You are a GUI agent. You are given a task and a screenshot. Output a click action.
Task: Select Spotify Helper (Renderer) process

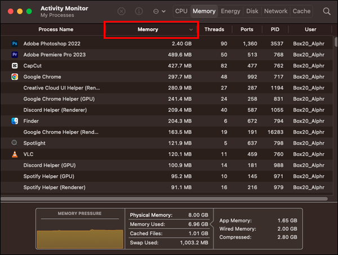click(x=54, y=187)
